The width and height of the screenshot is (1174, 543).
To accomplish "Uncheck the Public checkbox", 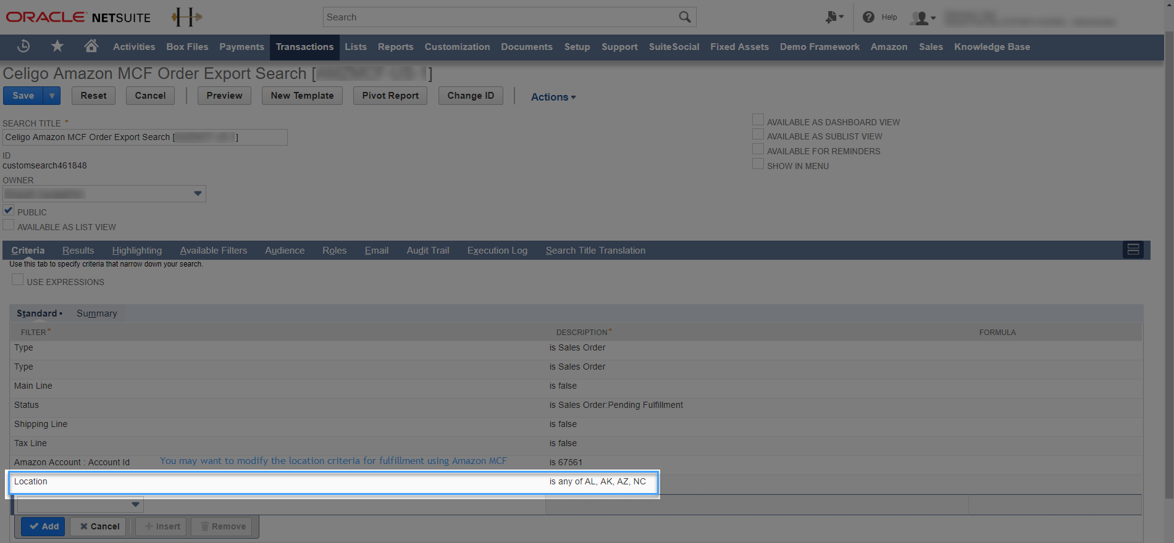I will point(9,210).
